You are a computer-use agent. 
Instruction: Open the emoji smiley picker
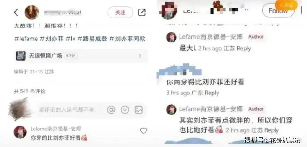125,110
